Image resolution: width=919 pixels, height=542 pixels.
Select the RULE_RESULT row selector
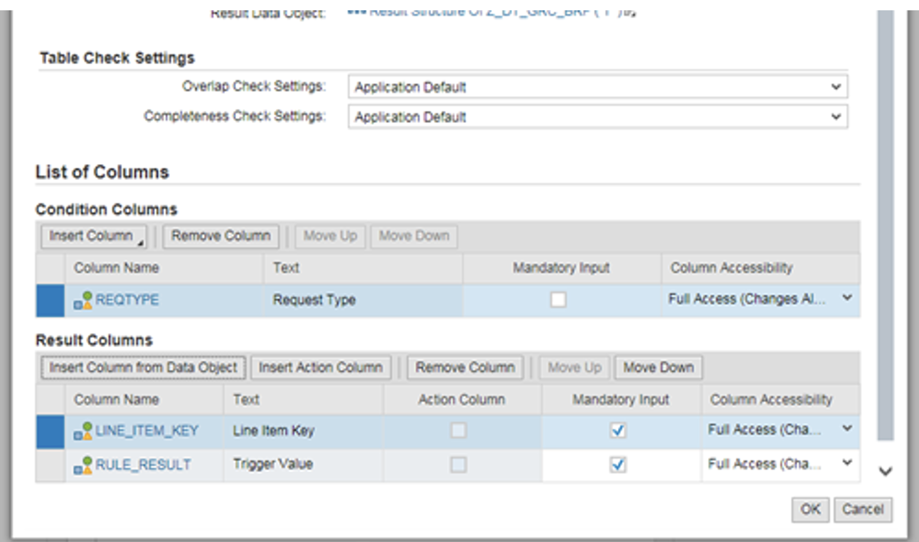[50, 465]
